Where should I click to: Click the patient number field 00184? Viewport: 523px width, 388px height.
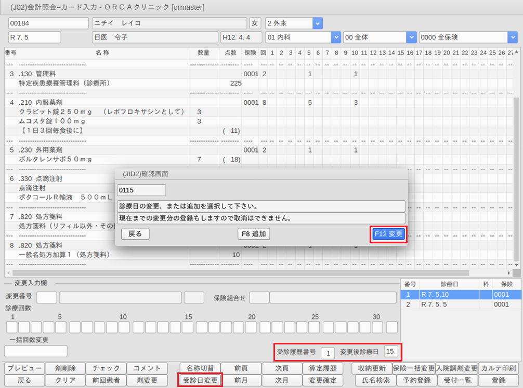[x=48, y=23]
